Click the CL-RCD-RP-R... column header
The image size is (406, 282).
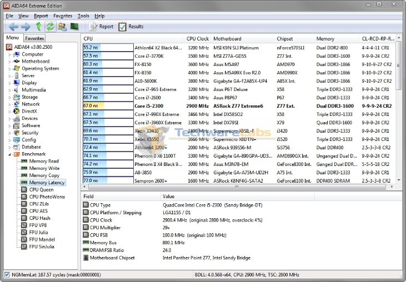pos(378,38)
